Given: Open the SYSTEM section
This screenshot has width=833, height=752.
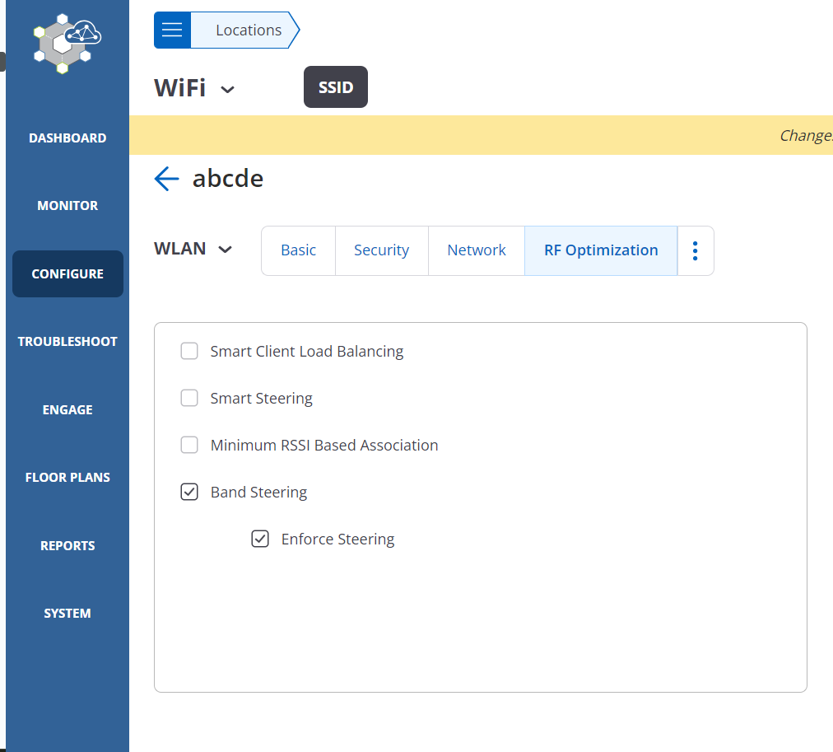Looking at the screenshot, I should click(67, 613).
